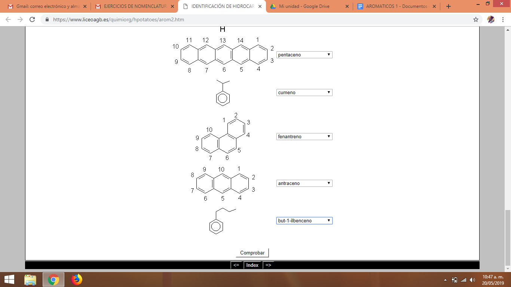Open a new browser tab

point(449,6)
